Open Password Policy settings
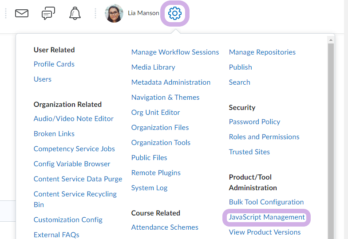This screenshot has width=348, height=239. pos(254,121)
